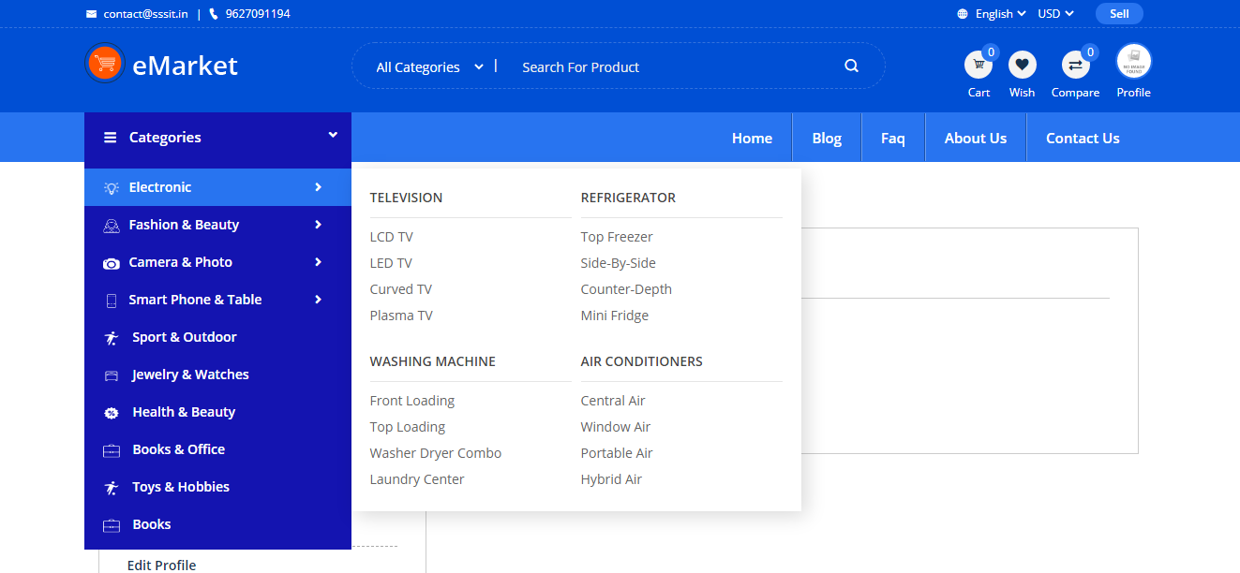Open the Wish heart icon
The width and height of the screenshot is (1240, 573).
point(1022,65)
